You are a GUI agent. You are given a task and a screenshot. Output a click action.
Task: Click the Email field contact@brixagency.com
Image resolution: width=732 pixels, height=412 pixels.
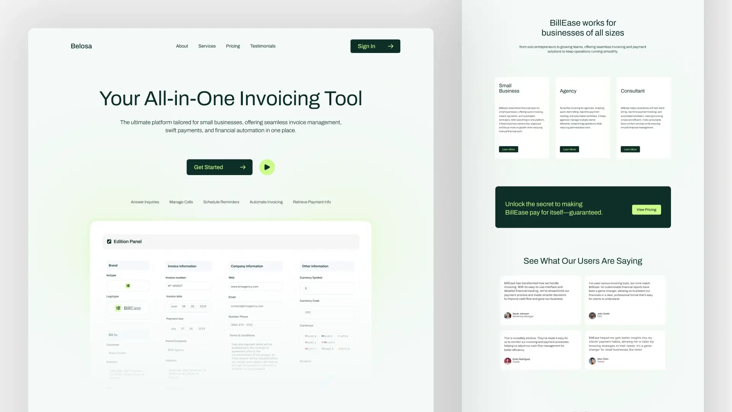click(255, 306)
